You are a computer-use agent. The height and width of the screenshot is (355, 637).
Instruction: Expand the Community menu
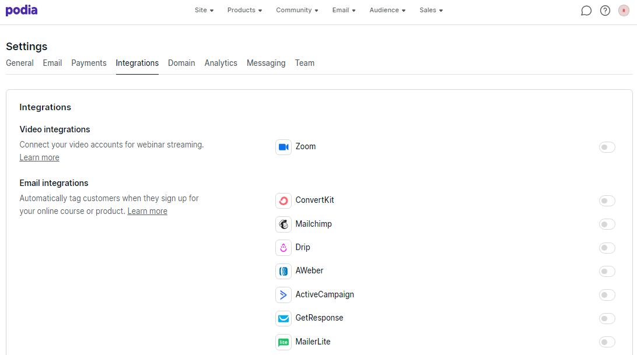296,10
